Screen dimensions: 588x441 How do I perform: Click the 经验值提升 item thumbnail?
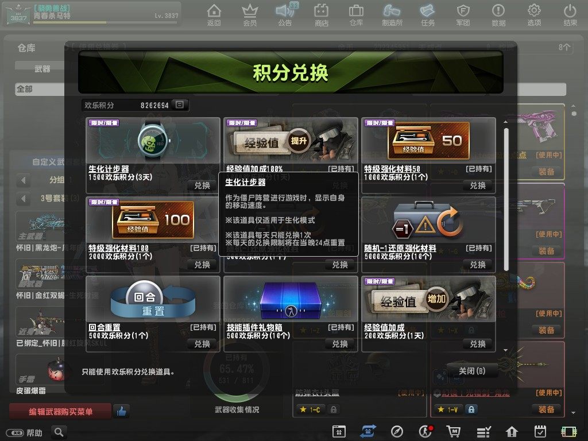(x=291, y=141)
